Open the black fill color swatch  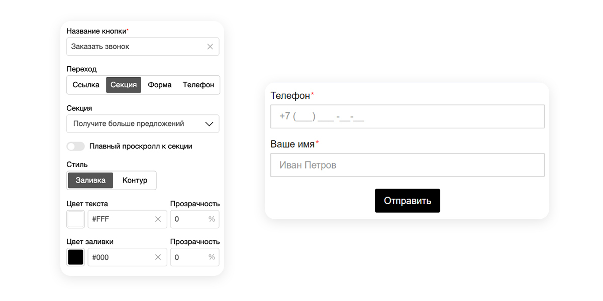[x=76, y=257]
